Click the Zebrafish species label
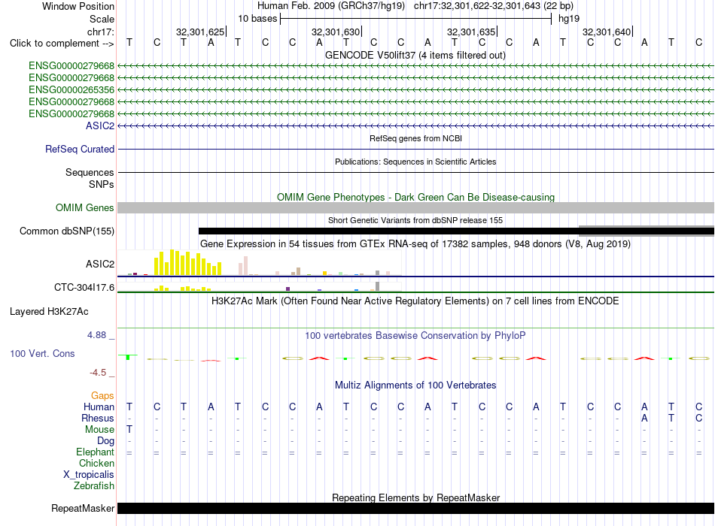 (94, 485)
